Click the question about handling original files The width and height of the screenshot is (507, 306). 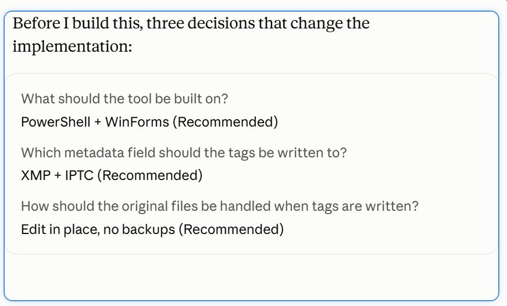[x=220, y=206]
